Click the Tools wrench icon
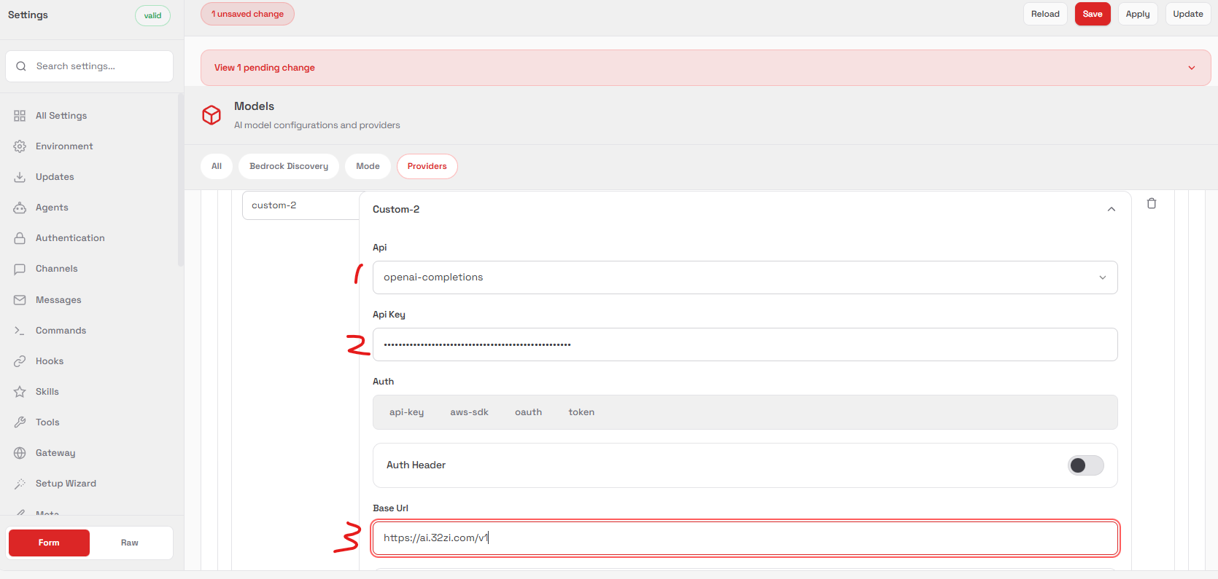The image size is (1218, 579). point(20,422)
